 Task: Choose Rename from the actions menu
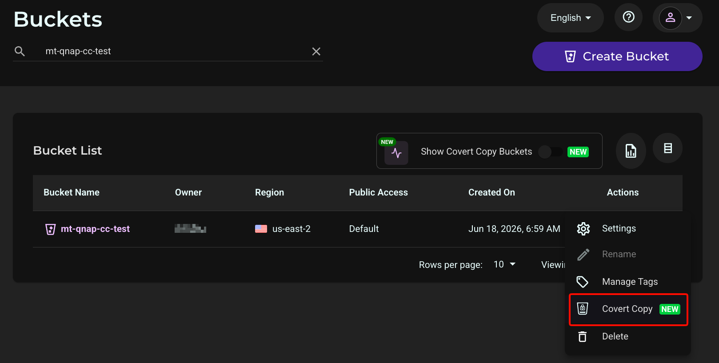click(627, 254)
